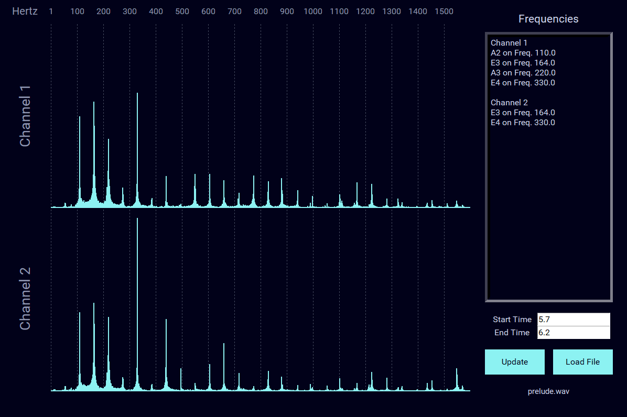Screen dimensions: 627x417
Task: Select A3 on Freq. 220.0 entry
Action: click(523, 72)
